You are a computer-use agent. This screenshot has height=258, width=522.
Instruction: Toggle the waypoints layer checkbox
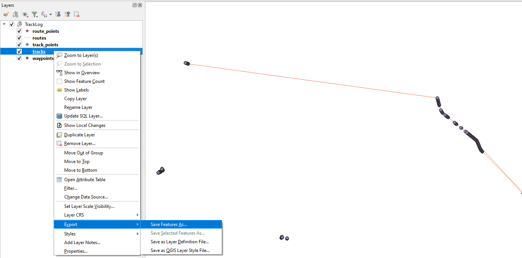point(19,58)
